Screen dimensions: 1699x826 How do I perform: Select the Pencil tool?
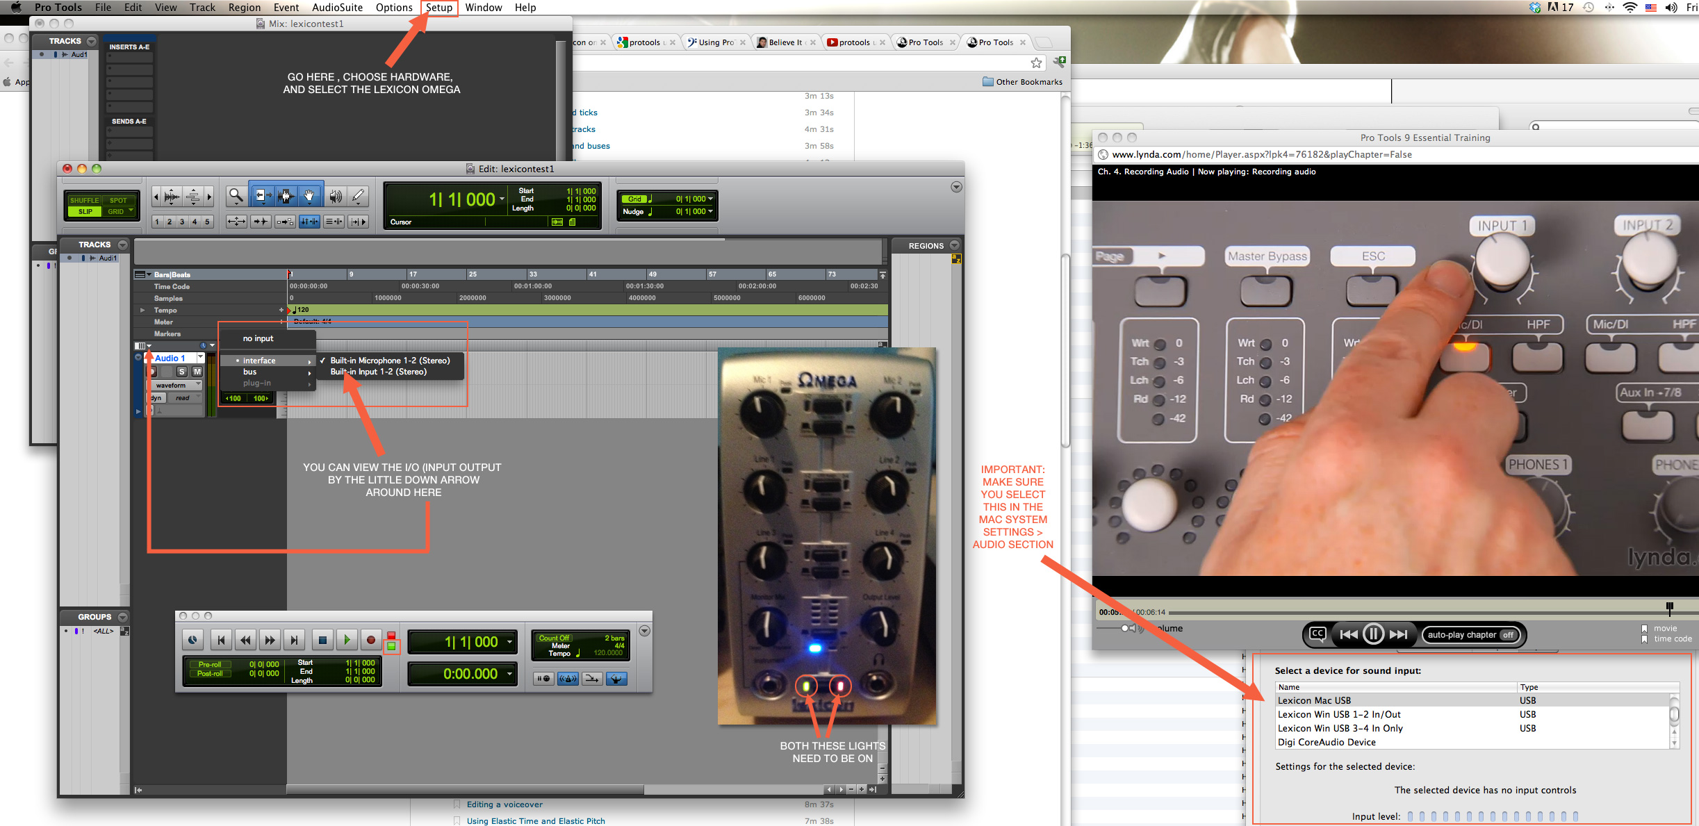[359, 197]
